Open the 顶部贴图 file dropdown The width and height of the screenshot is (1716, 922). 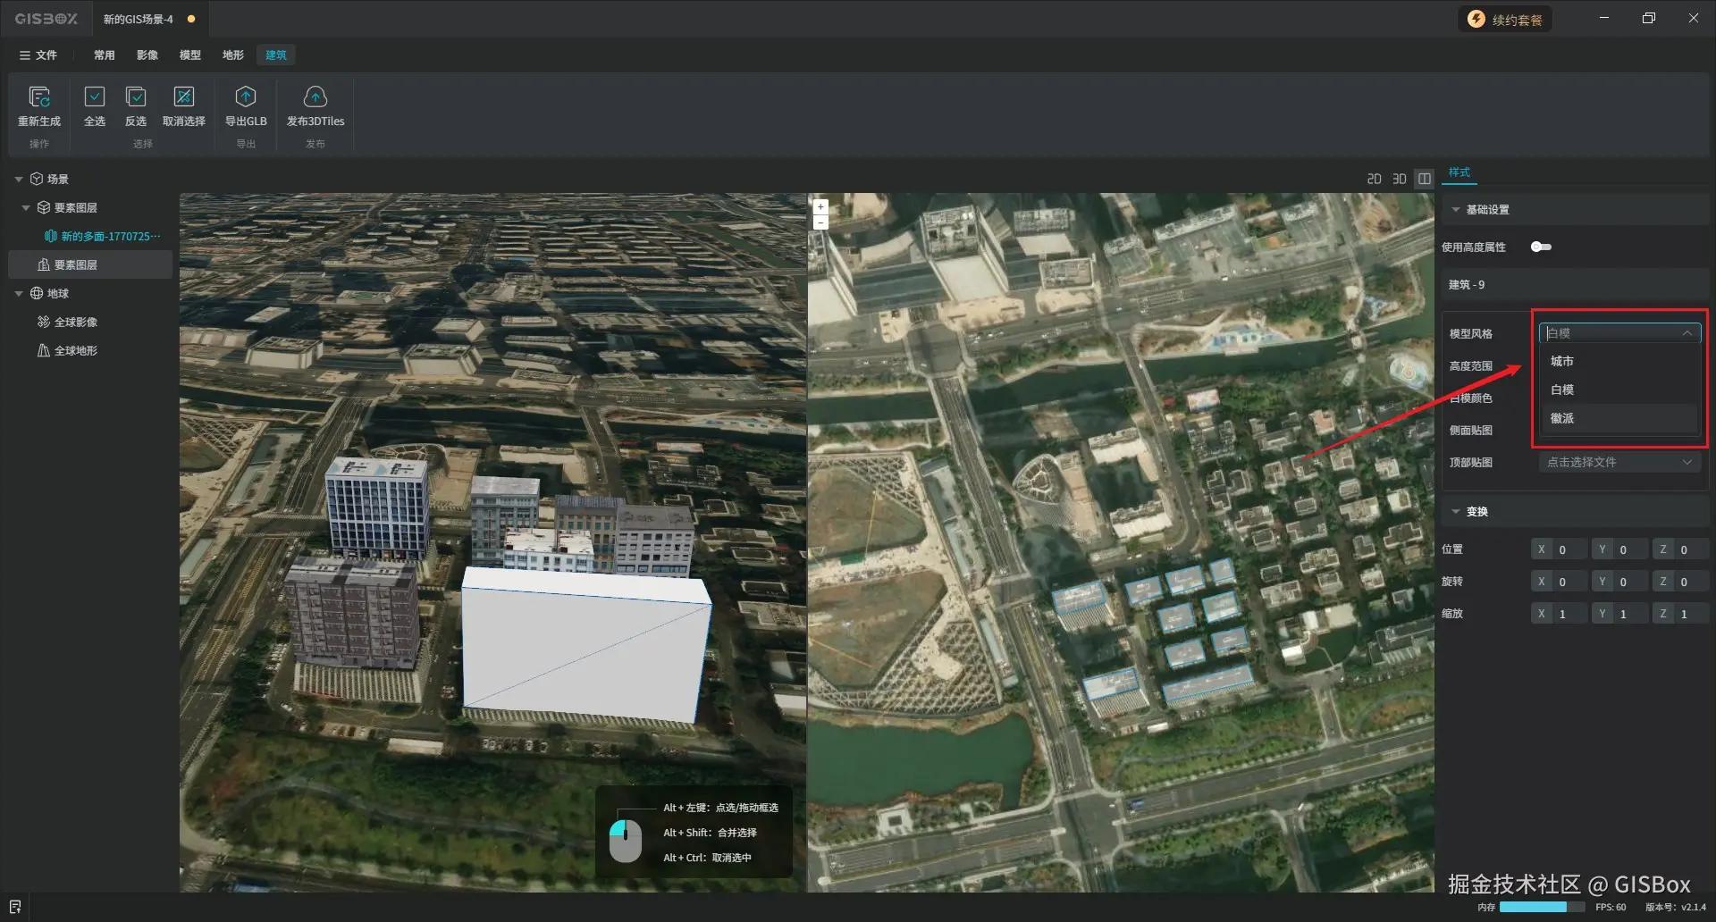pyautogui.click(x=1619, y=463)
